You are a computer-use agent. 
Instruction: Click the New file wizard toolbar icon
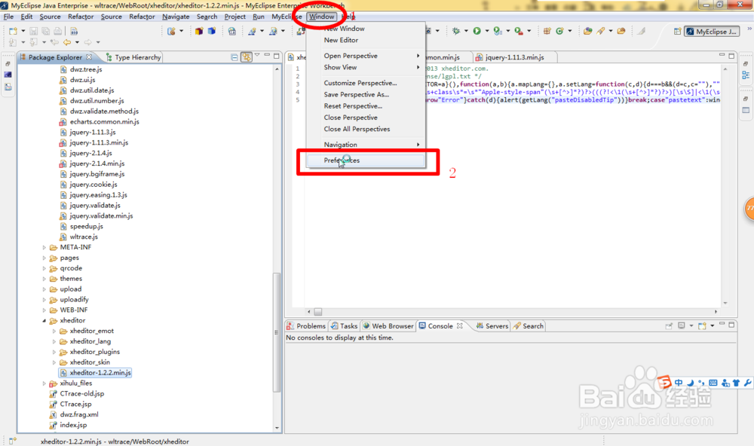(13, 31)
